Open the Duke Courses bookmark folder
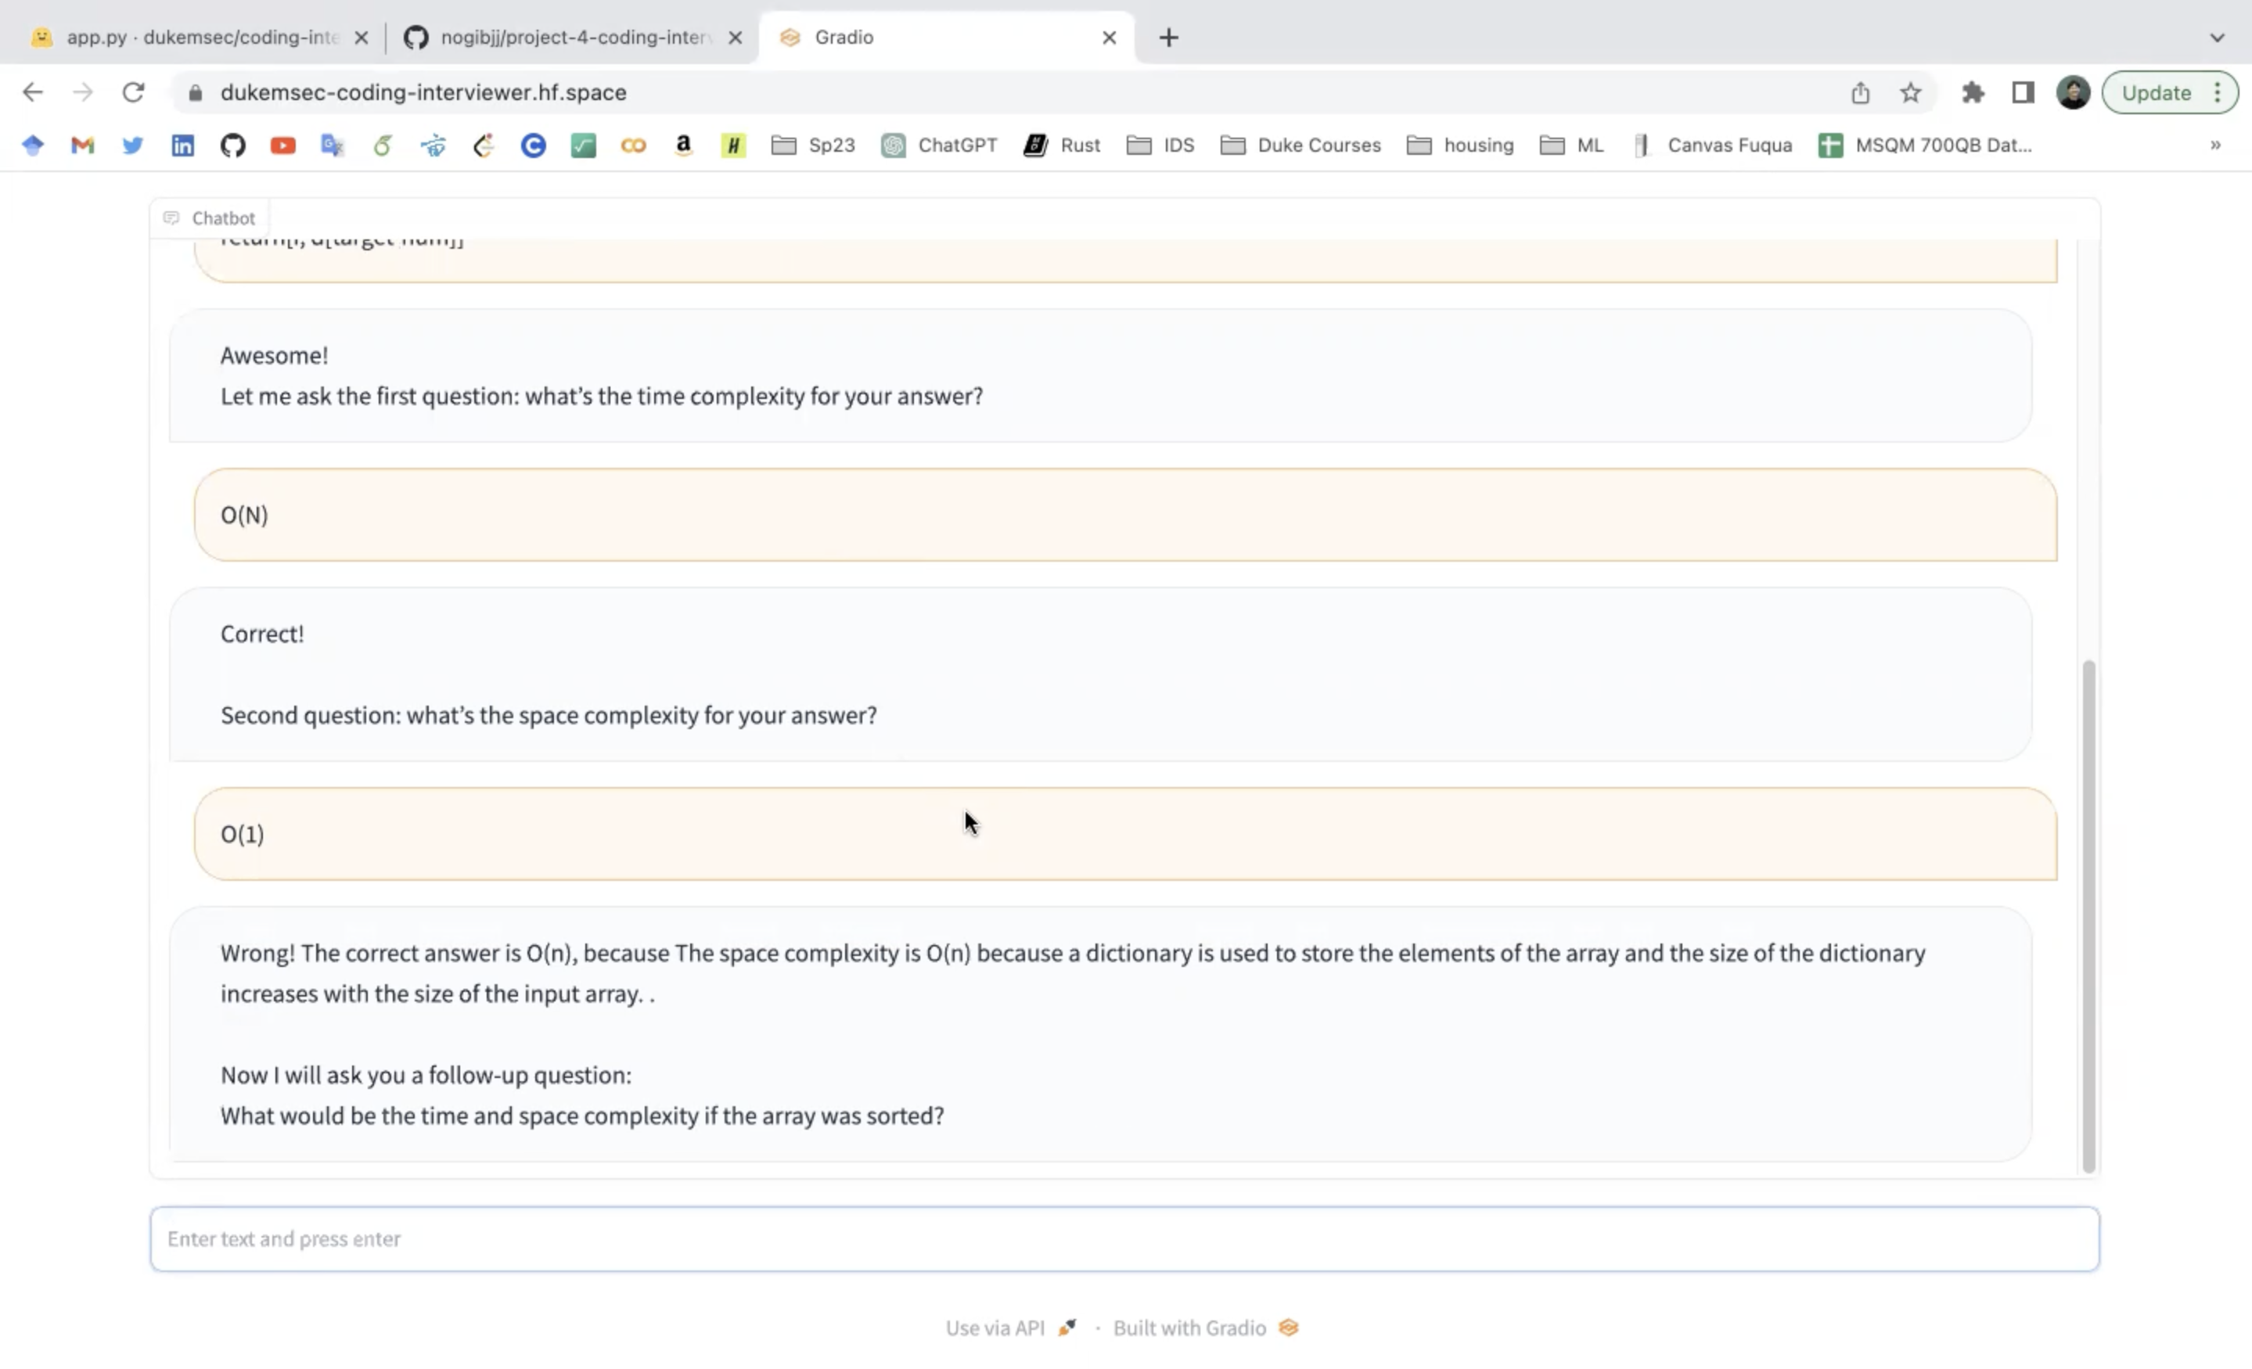The width and height of the screenshot is (2252, 1369). pos(1300,145)
